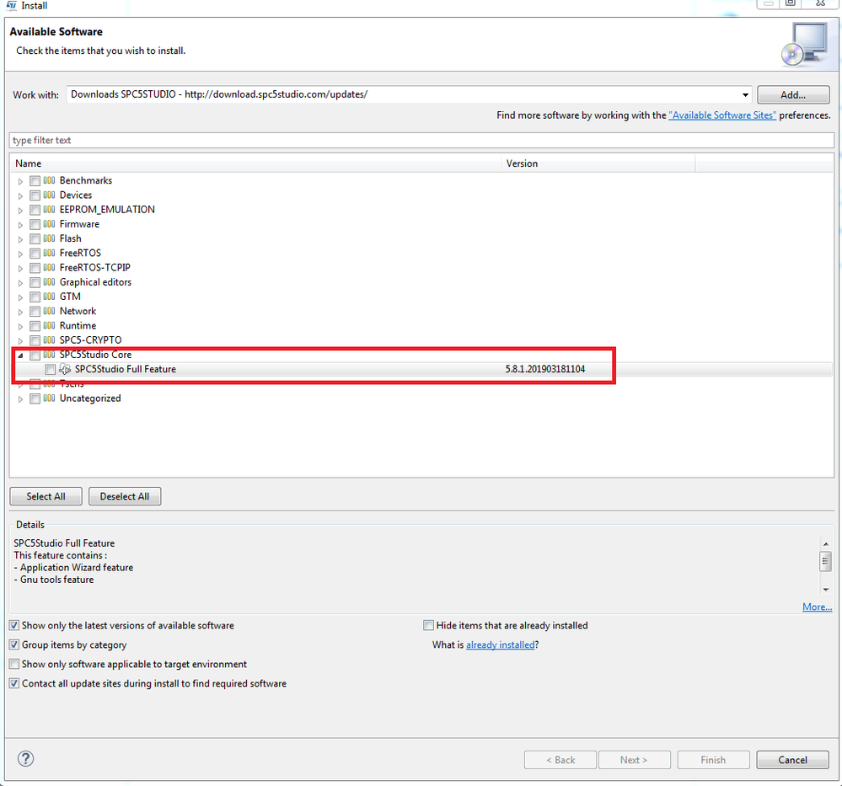Click the Flash category icon
The image size is (842, 786).
point(49,238)
